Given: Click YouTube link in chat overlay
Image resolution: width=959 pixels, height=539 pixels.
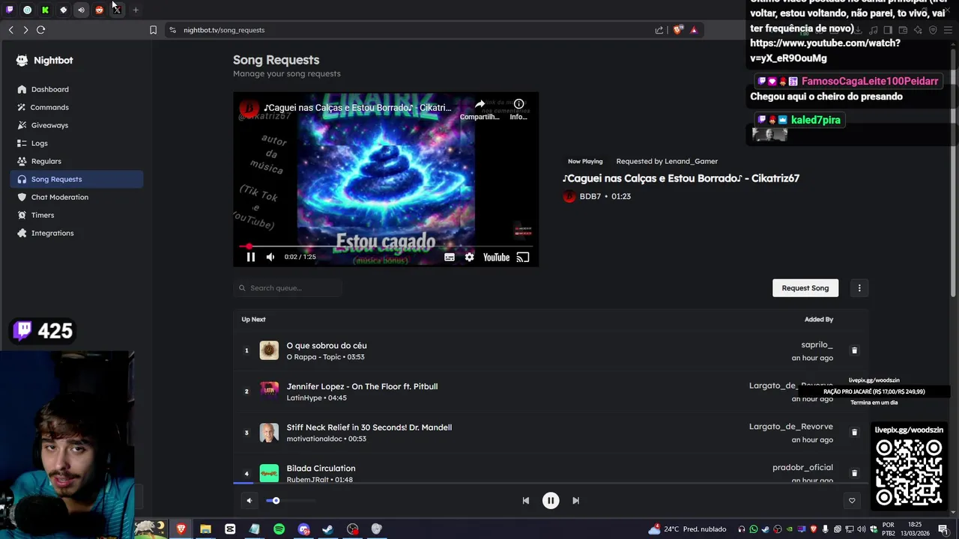Looking at the screenshot, I should 825,50.
